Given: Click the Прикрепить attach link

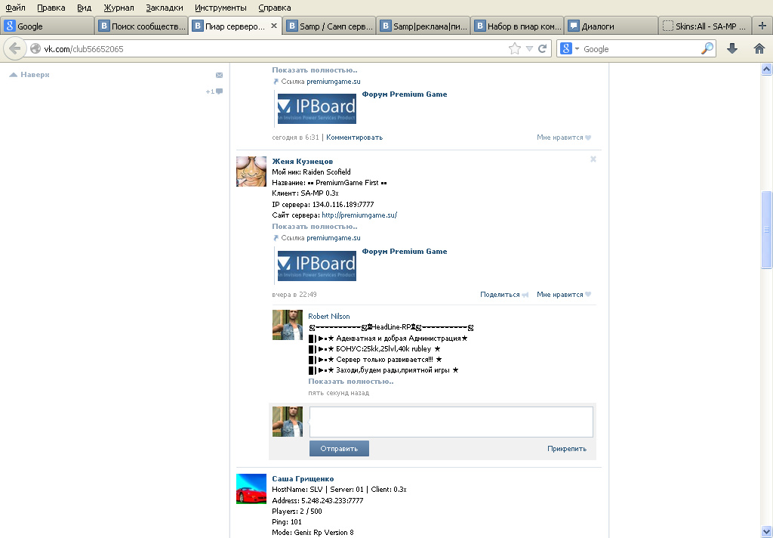Looking at the screenshot, I should 566,449.
